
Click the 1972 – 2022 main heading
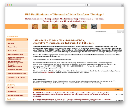[63, 42]
